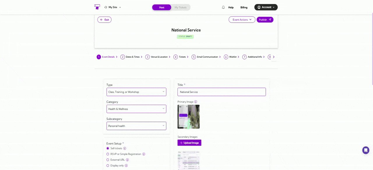Click the partially visible step 8 circle
The height and width of the screenshot is (170, 373).
(x=270, y=57)
